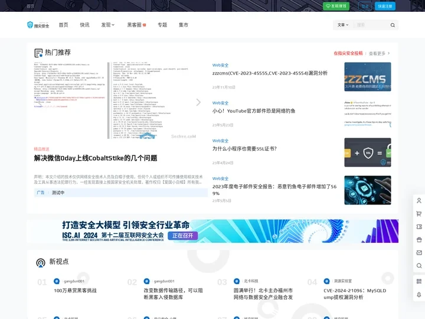Click the 首页 breadcrumb in top banner

pos(30,6)
